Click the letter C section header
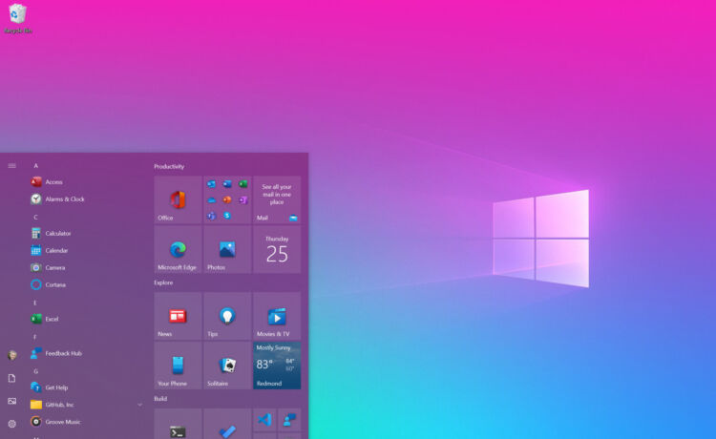Image resolution: width=716 pixels, height=439 pixels. click(x=35, y=218)
